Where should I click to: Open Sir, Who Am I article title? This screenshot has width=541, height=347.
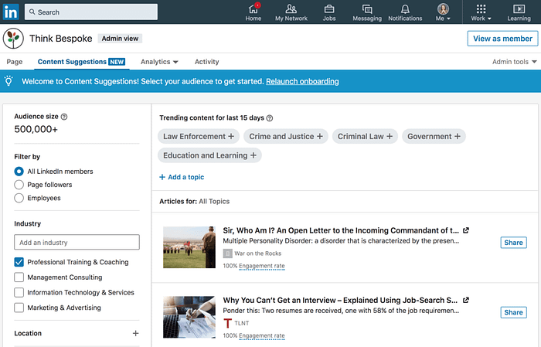(x=341, y=230)
